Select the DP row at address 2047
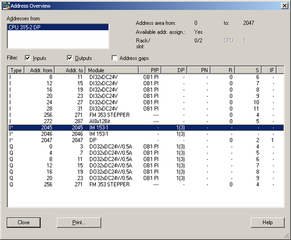 pos(146,140)
